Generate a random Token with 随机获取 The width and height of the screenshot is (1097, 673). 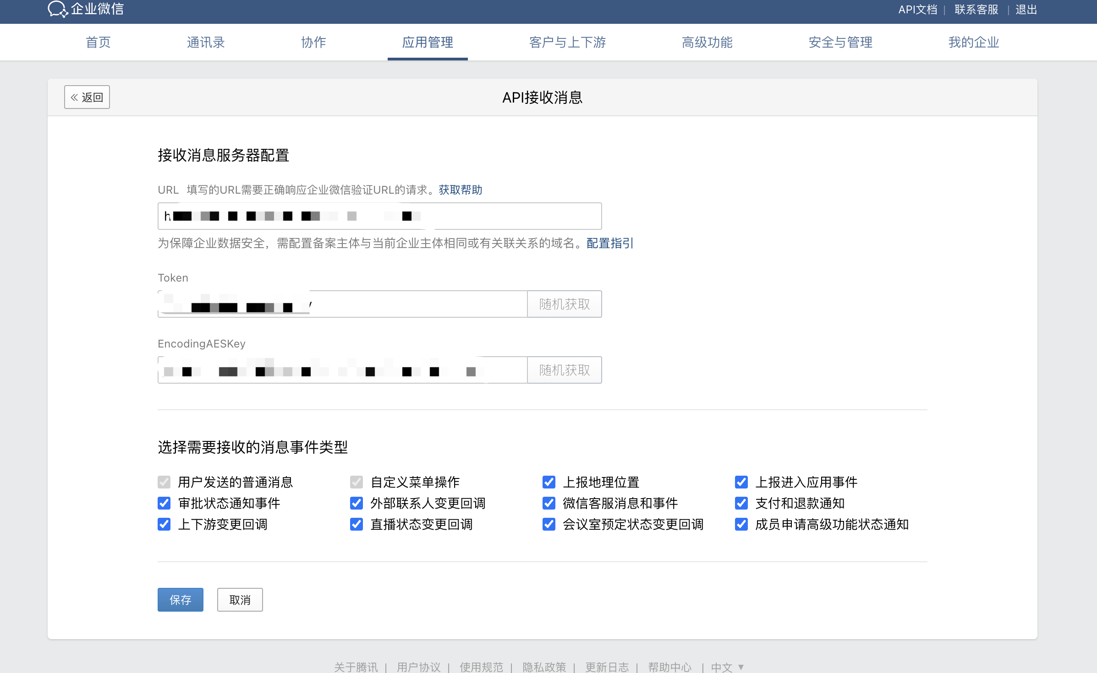pyautogui.click(x=564, y=304)
